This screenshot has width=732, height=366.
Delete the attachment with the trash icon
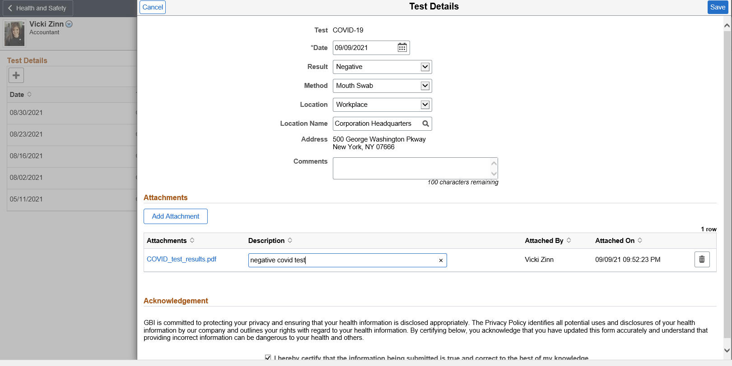702,260
